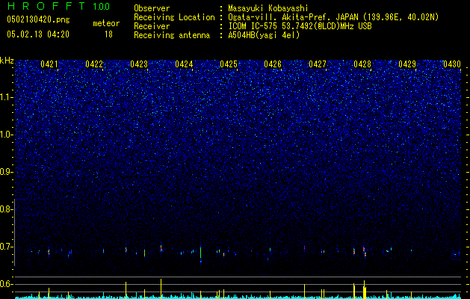Click the 0.8 frequency axis label
470x299 pixels.
coord(7,209)
